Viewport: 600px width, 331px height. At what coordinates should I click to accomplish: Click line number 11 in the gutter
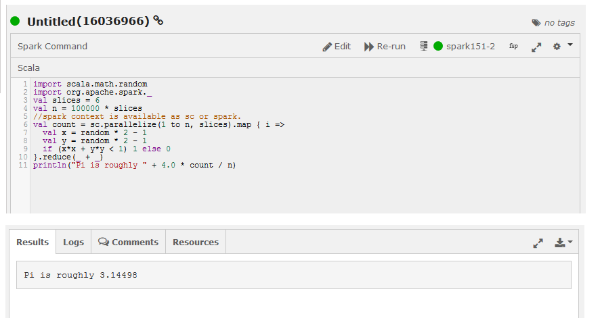23,165
